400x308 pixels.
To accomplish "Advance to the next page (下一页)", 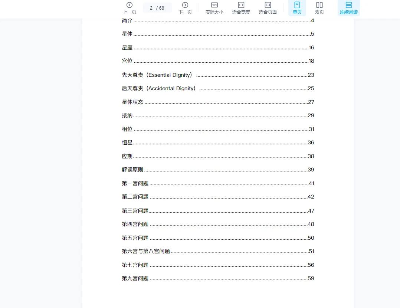I will click(x=185, y=8).
